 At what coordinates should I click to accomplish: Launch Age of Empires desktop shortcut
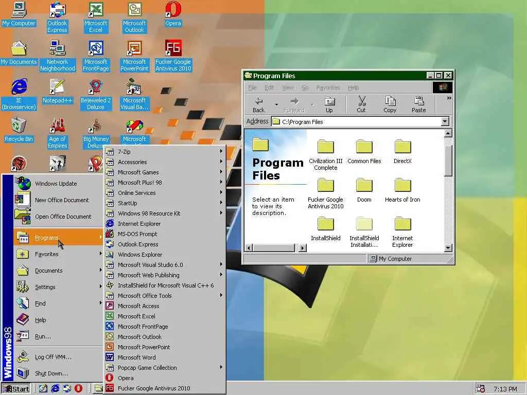[58, 133]
